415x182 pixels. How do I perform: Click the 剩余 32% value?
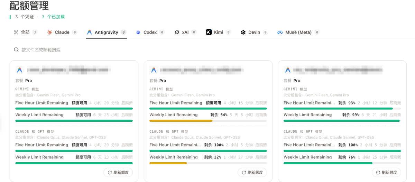pyautogui.click(x=213, y=157)
